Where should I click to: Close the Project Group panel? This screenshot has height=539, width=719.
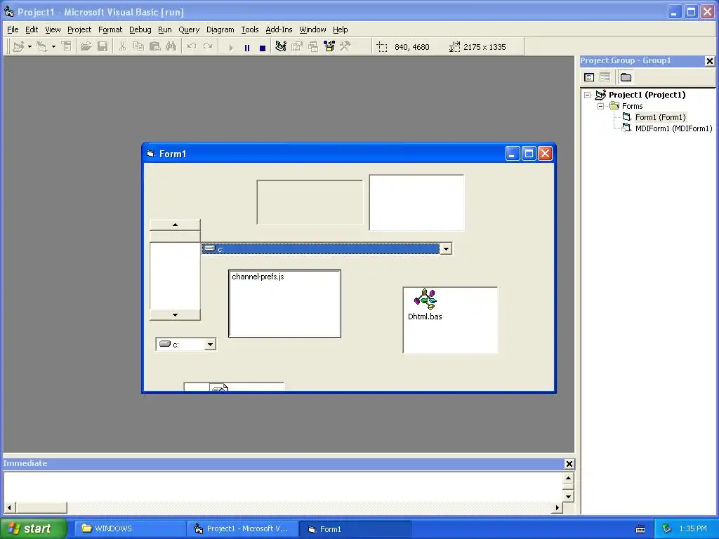[709, 60]
